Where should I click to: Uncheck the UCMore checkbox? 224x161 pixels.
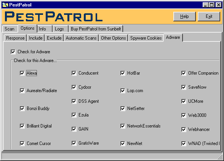click(x=184, y=101)
